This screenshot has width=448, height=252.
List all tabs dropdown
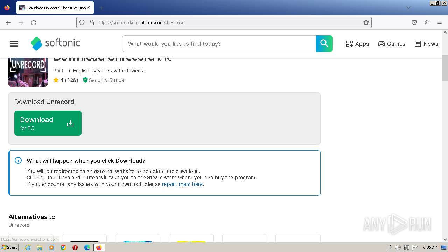tap(408, 8)
